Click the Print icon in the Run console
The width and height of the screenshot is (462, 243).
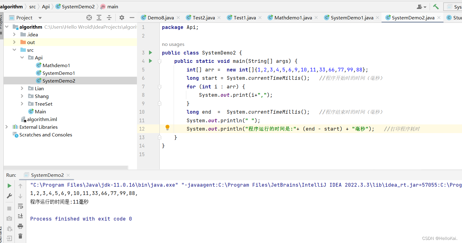point(20,226)
